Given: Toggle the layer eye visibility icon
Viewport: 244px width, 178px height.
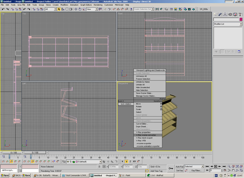Looking at the screenshot, I should coord(68,162).
